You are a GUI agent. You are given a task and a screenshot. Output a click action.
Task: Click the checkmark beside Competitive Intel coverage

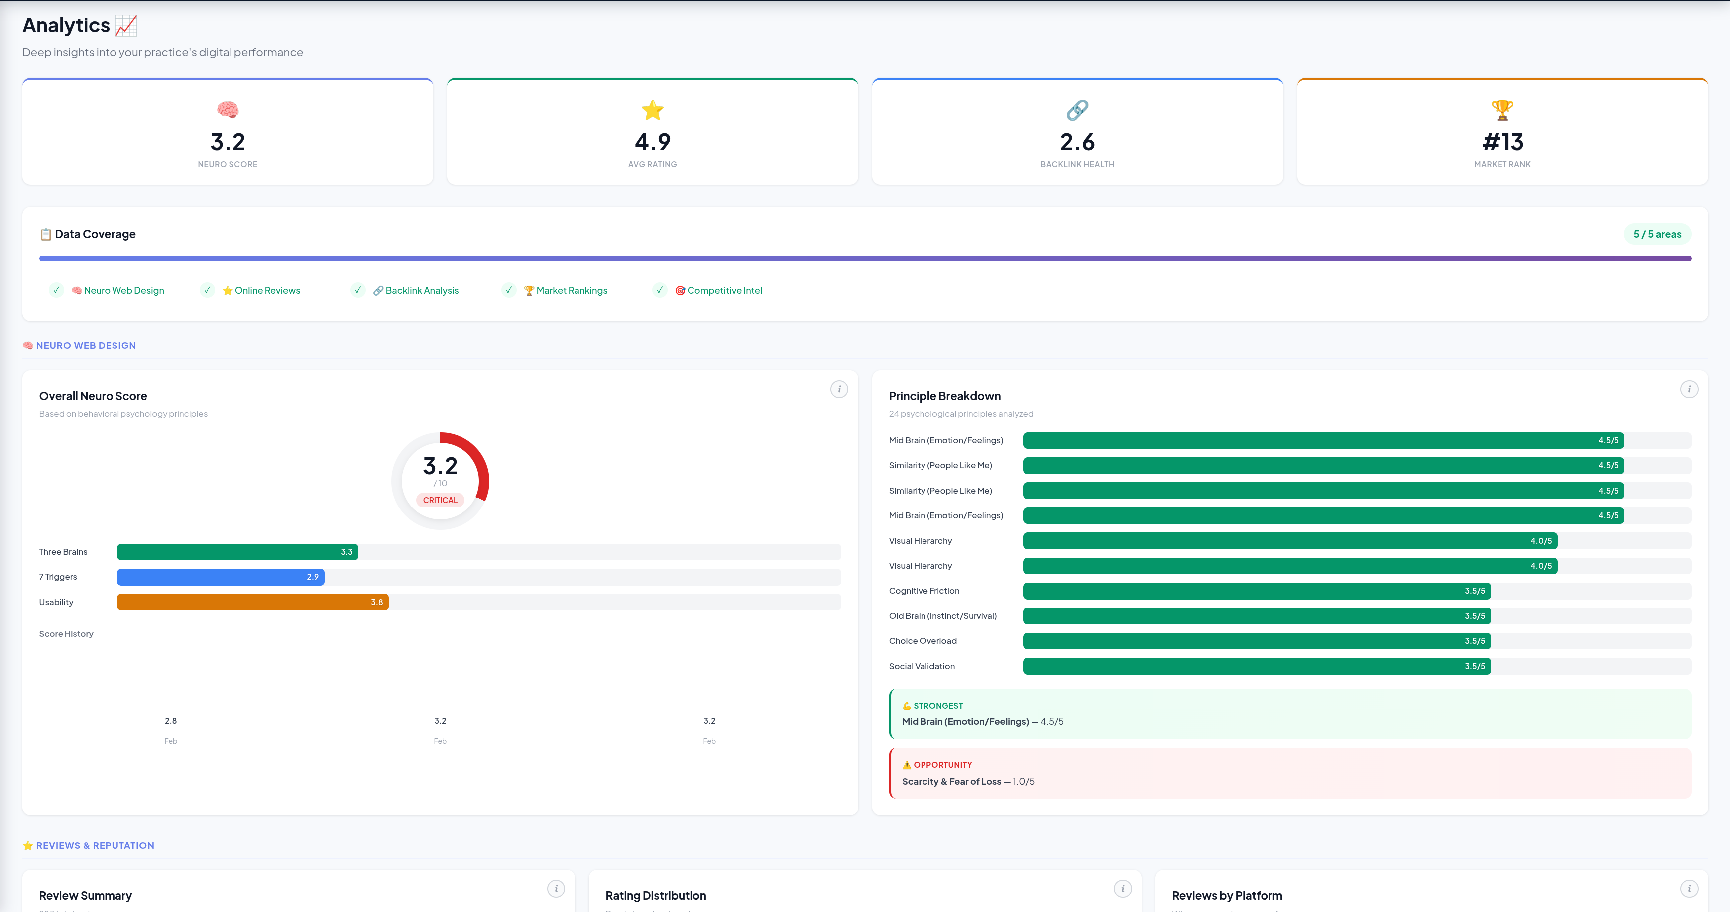[x=660, y=290]
